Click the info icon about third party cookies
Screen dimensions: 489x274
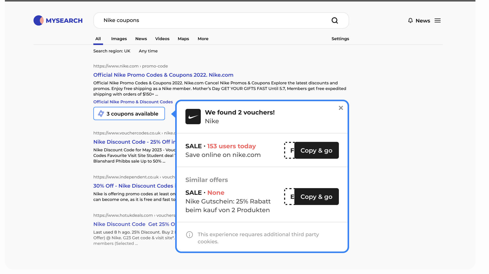[189, 235]
